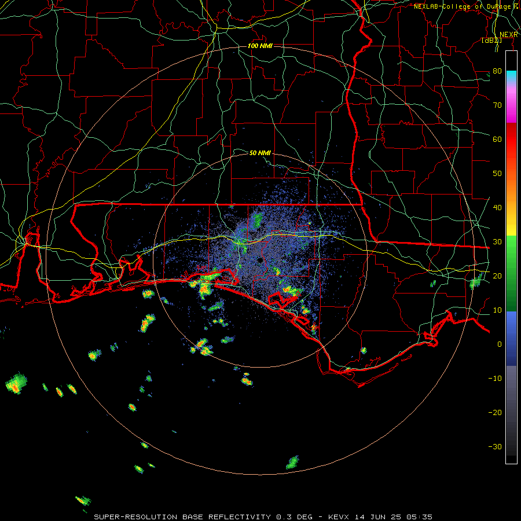Image resolution: width=521 pixels, height=521 pixels.
Task: Click the 80 value on the dBZ scale
Action: point(497,71)
